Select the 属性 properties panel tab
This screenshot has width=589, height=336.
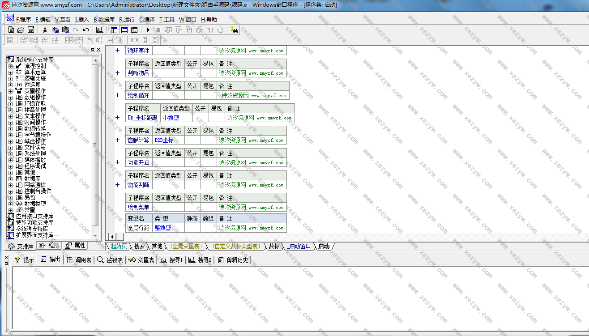coord(75,246)
